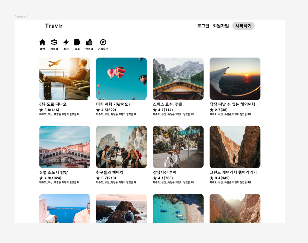Viewport: 308px width, 243px height.
Task: Click the rating 2.7(38)
Action: point(221,110)
